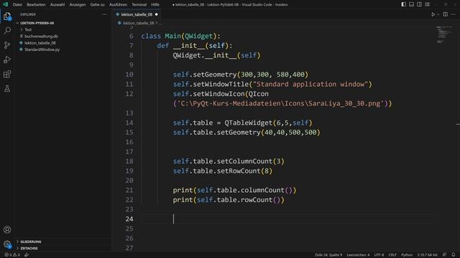This screenshot has width=460, height=258.
Task: Close the lektion_tabelle_08 tab via unsaved dot
Action: pos(157,14)
